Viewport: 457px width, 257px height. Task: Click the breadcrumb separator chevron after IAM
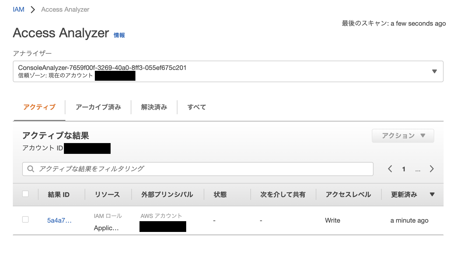[x=32, y=9]
